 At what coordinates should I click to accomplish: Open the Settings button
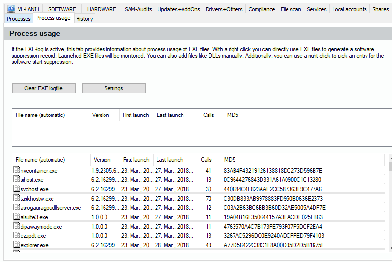tap(114, 88)
